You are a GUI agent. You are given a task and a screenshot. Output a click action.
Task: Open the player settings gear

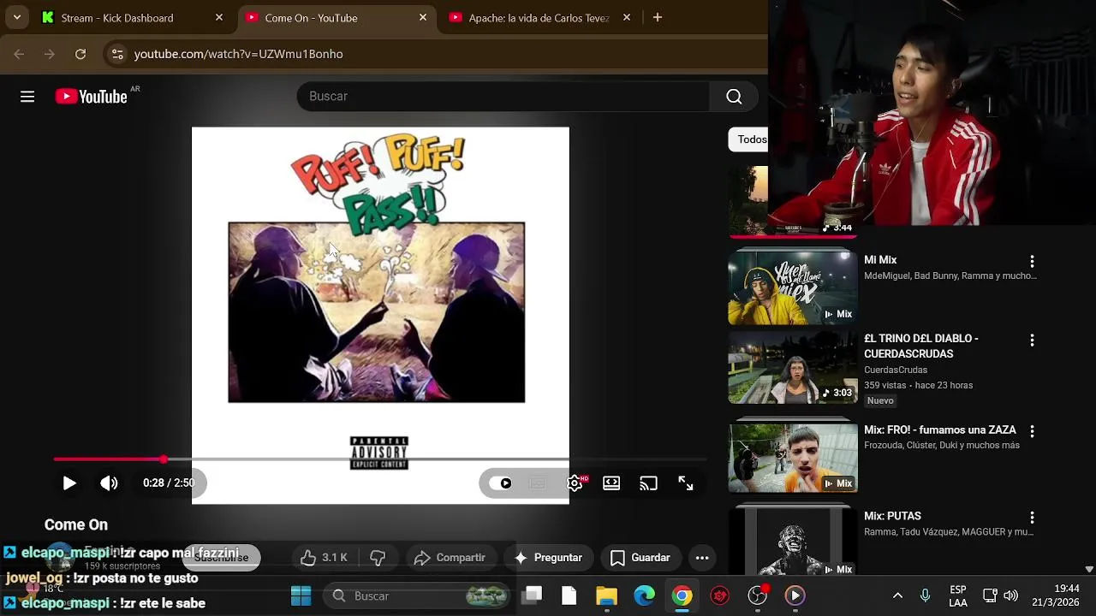(575, 483)
